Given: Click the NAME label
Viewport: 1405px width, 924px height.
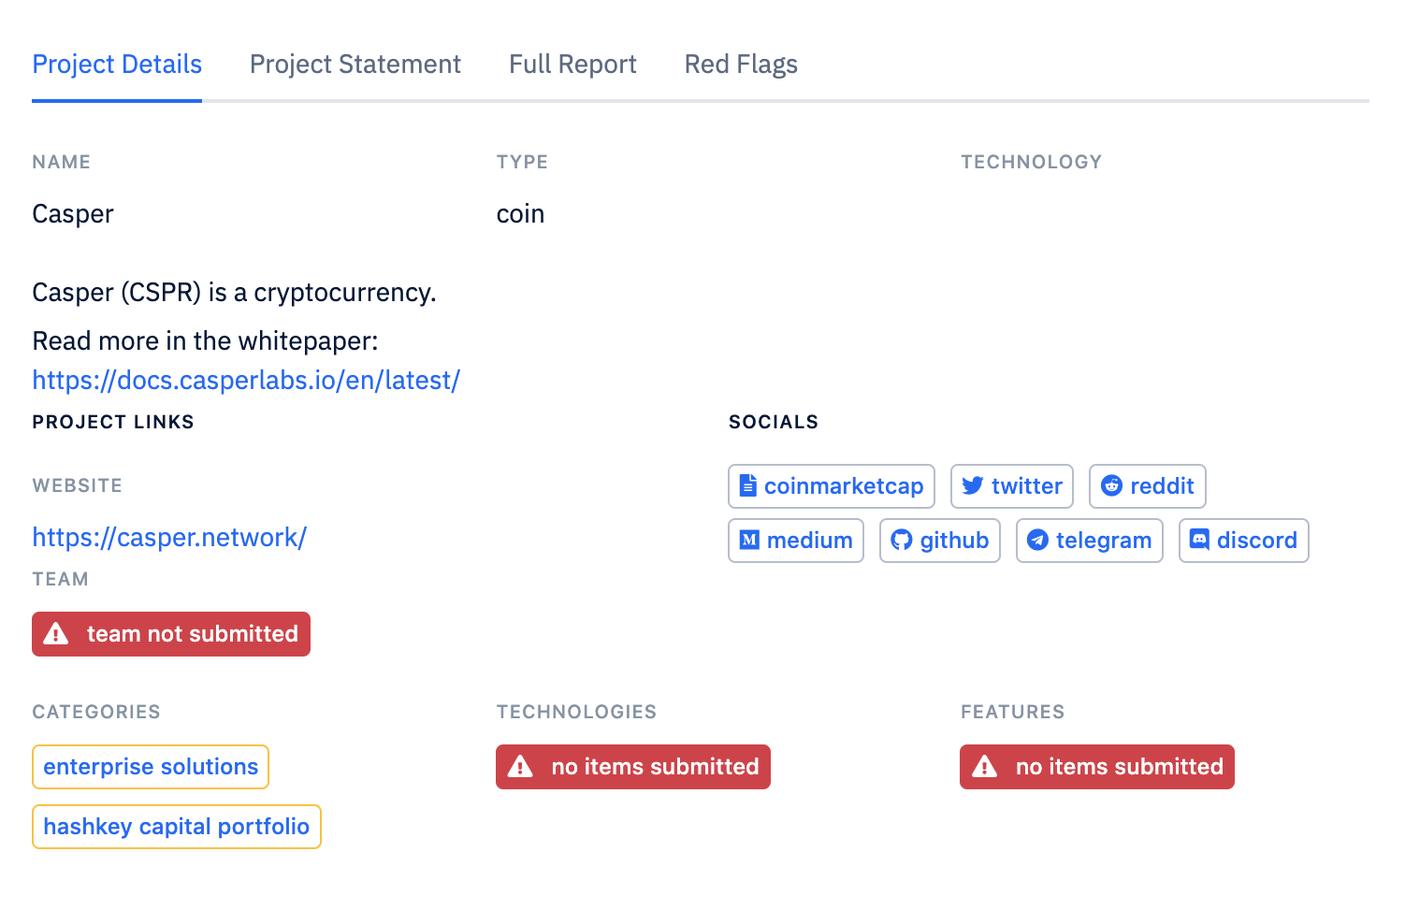Looking at the screenshot, I should [x=62, y=162].
